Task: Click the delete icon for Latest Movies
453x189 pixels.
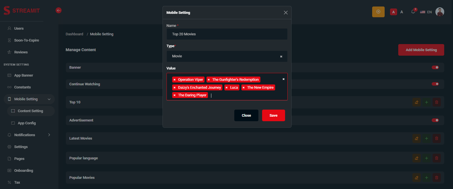Action: [x=437, y=138]
